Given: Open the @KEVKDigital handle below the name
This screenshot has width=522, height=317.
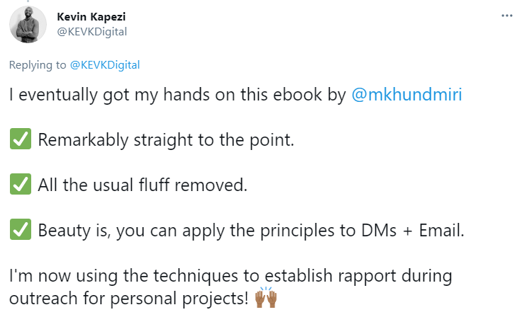Looking at the screenshot, I should coord(92,31).
